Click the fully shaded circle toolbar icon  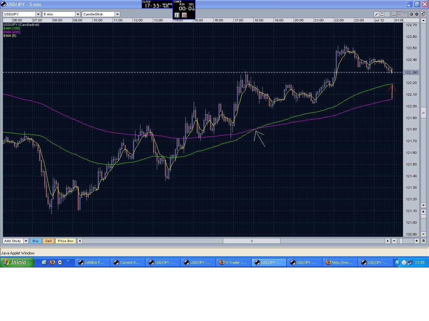click(x=417, y=14)
